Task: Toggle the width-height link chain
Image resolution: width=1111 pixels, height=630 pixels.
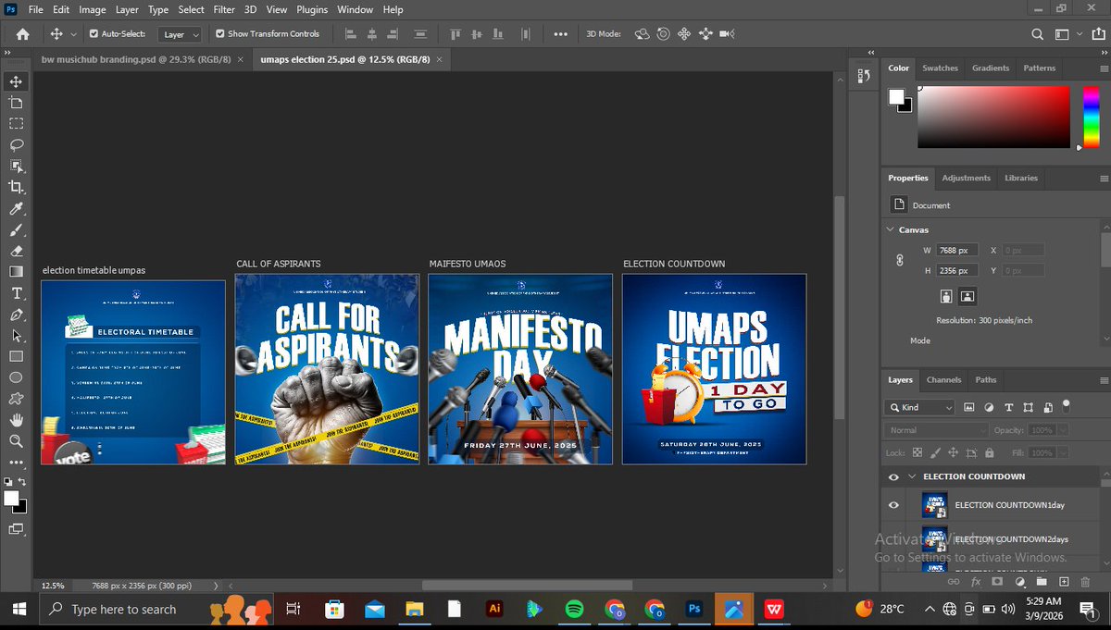Action: (899, 261)
